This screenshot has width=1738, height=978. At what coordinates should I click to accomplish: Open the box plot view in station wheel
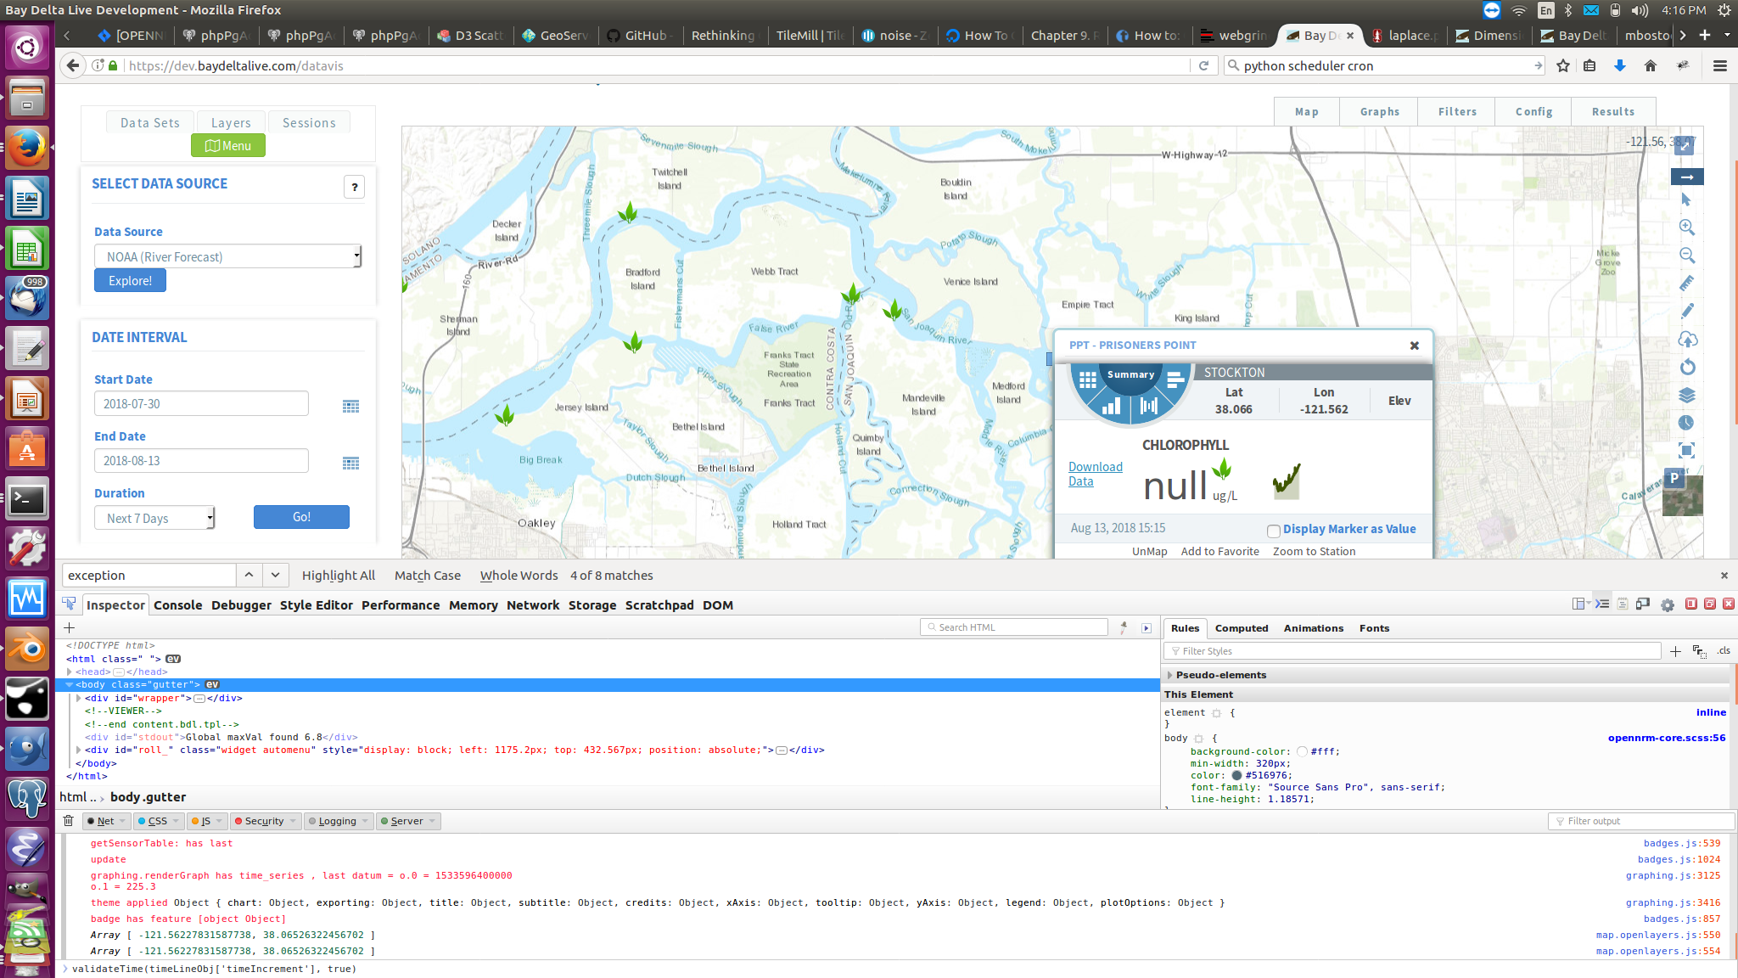pos(1149,406)
